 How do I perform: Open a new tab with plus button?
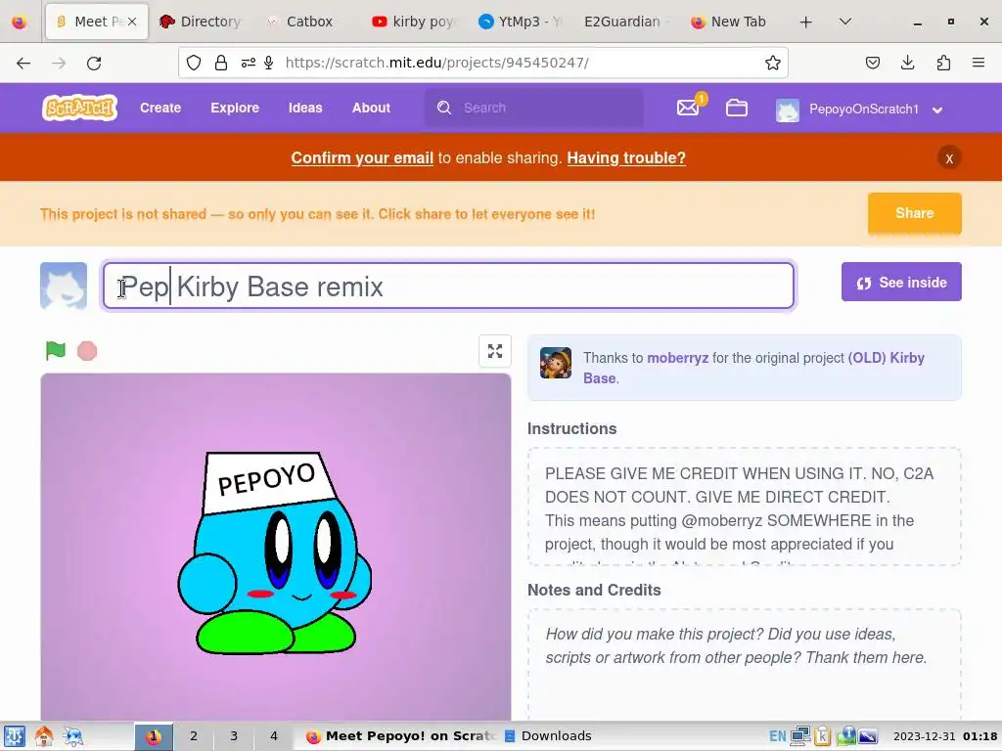coord(806,22)
